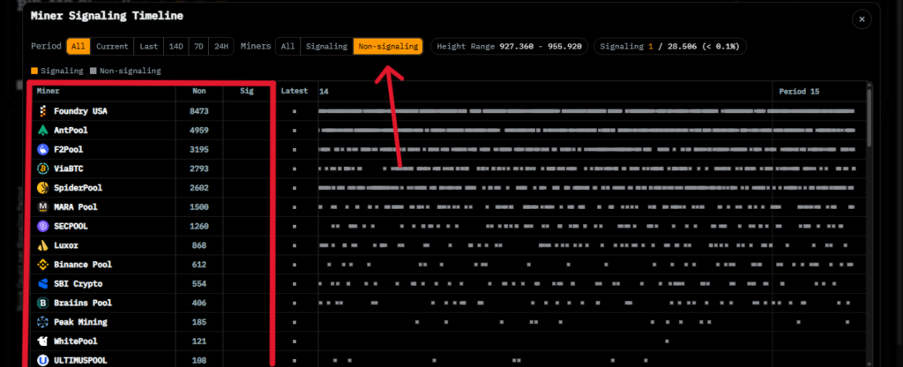Image resolution: width=903 pixels, height=367 pixels.
Task: Click the Luxor miner name
Action: 66,245
